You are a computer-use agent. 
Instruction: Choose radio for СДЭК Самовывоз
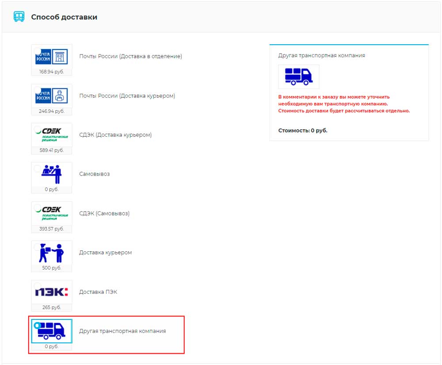pos(38,208)
